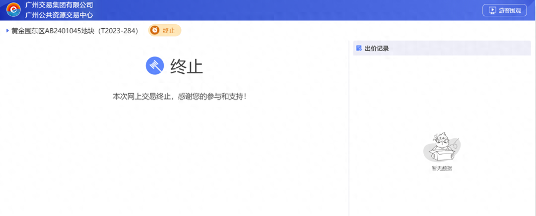This screenshot has height=216, width=536.
Task: Click the 广州交易集团有限公司 title text
Action: (x=59, y=5)
